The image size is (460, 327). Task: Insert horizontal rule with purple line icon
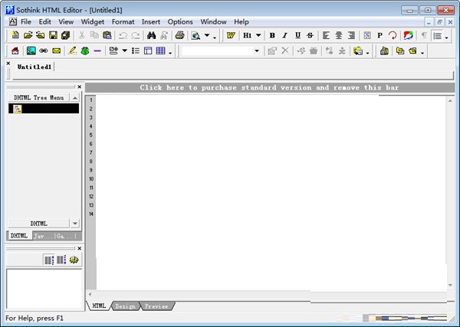tap(97, 51)
